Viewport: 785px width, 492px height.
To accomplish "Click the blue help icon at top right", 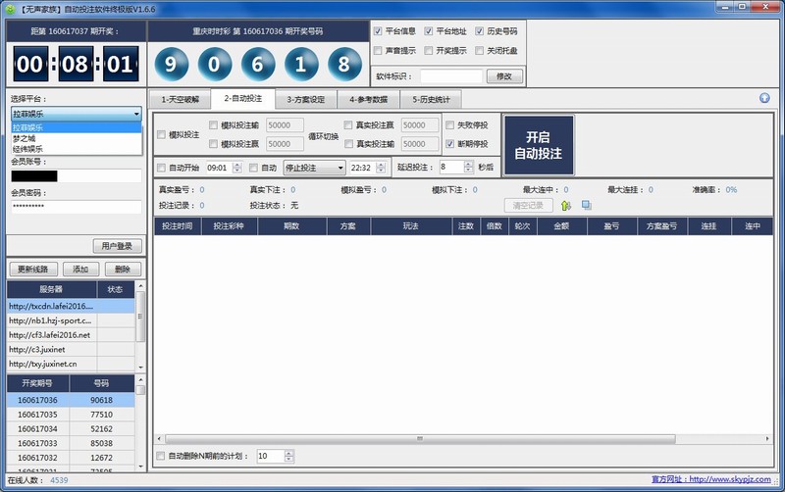I will tap(764, 98).
